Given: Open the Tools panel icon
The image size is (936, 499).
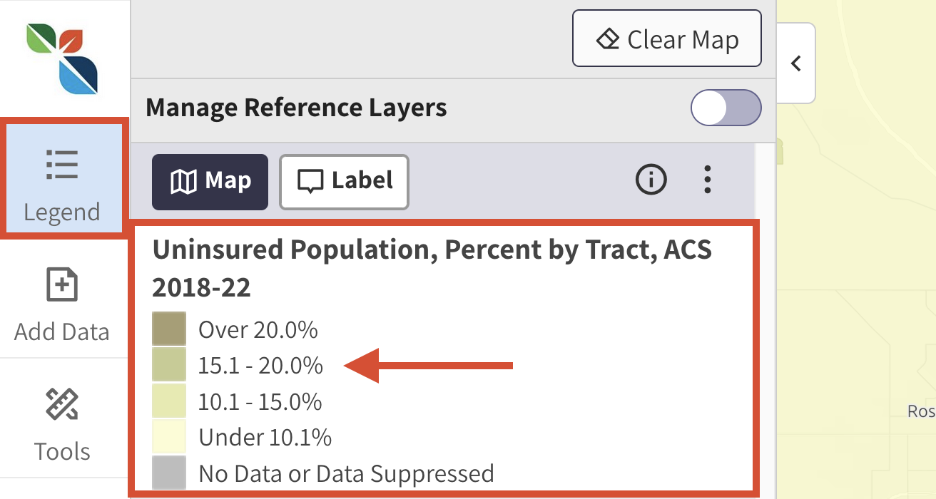Looking at the screenshot, I should click(62, 421).
